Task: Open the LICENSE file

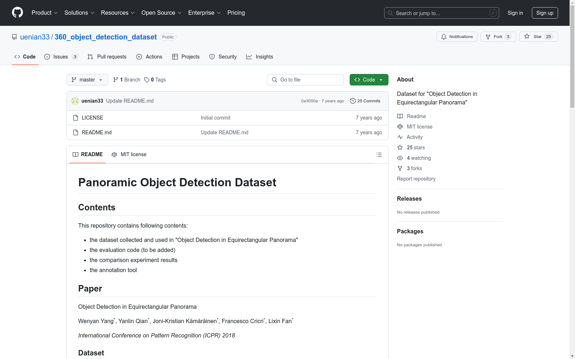Action: 92,118
